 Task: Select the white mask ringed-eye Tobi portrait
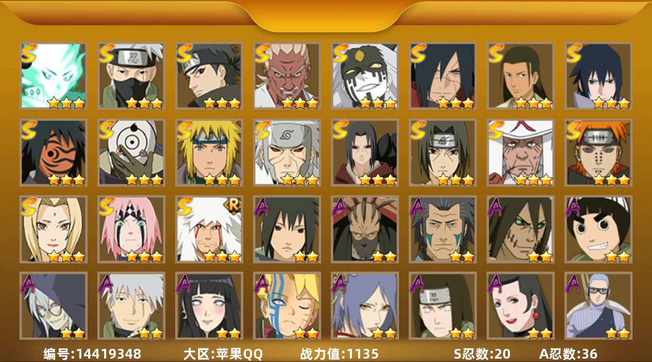131,153
